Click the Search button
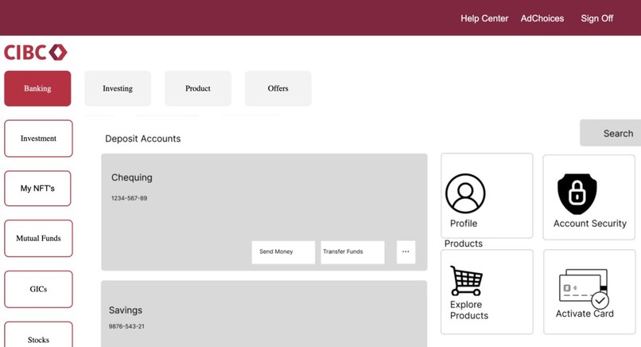The height and width of the screenshot is (347, 641). (x=610, y=133)
